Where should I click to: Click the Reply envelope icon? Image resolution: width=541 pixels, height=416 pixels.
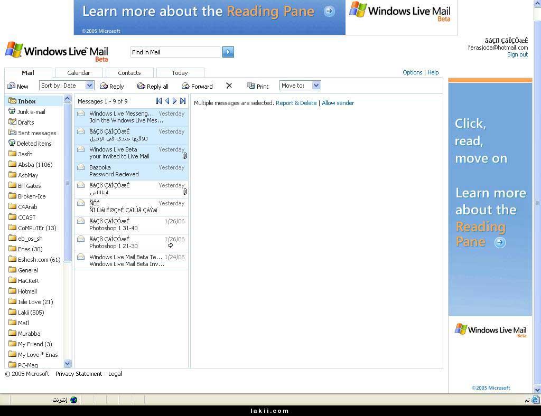point(104,86)
